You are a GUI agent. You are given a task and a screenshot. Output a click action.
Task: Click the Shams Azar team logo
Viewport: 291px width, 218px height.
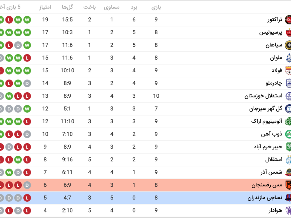(x=288, y=172)
